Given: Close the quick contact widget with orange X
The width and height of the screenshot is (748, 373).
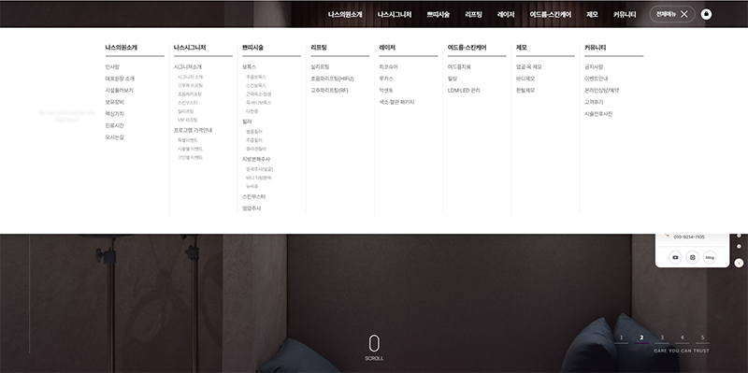Looking at the screenshot, I should (739, 263).
